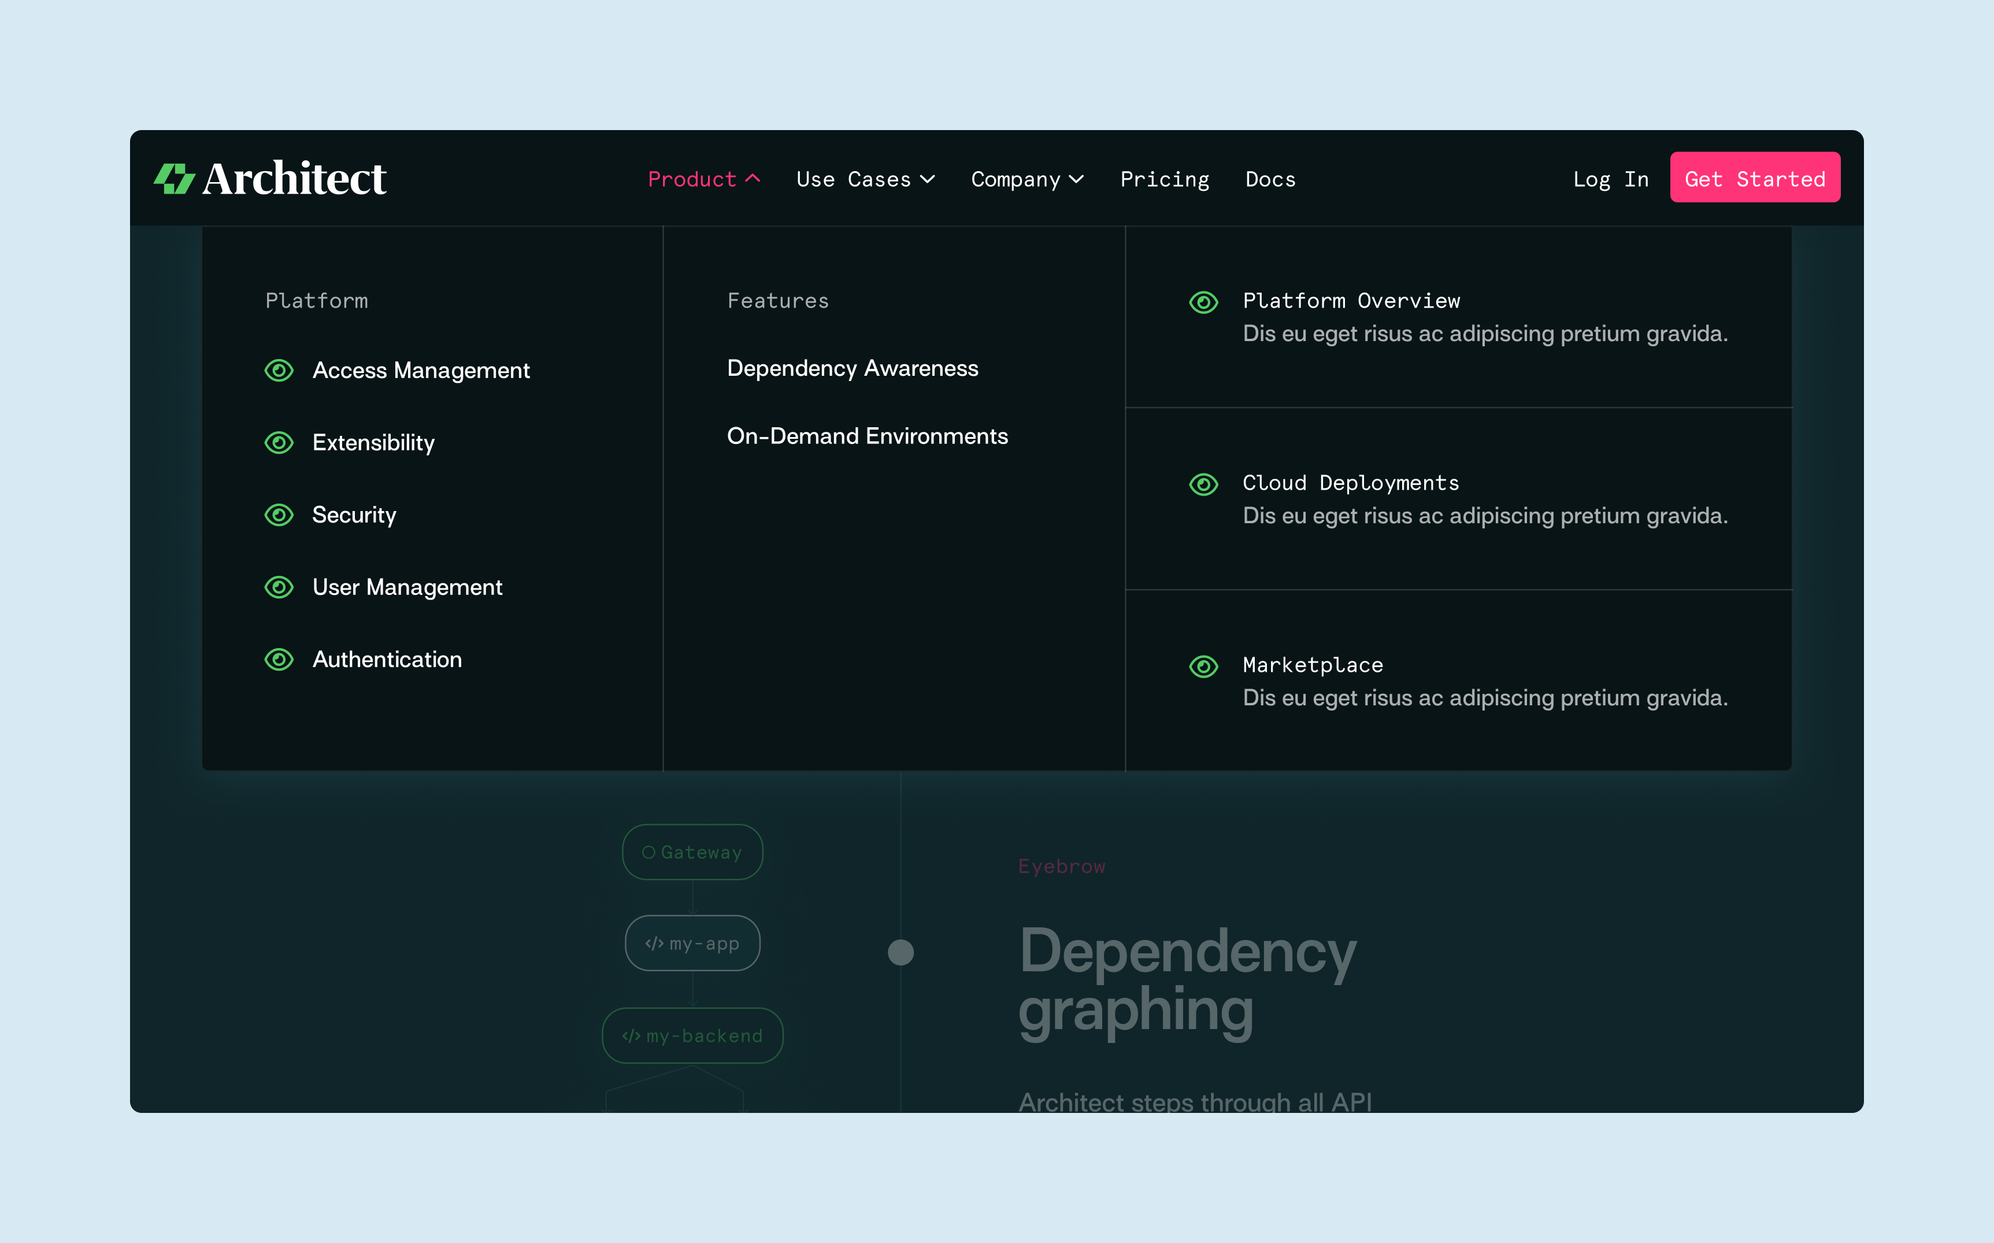Click the Gateway node in diagram
The width and height of the screenshot is (1994, 1243).
click(692, 853)
